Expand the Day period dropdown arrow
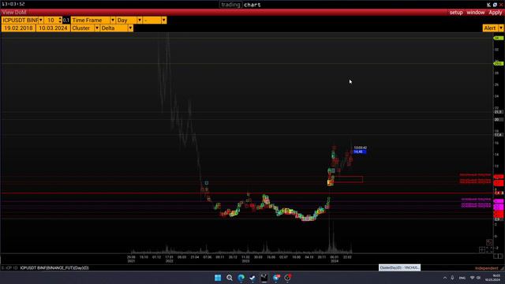505x284 pixels. point(140,20)
